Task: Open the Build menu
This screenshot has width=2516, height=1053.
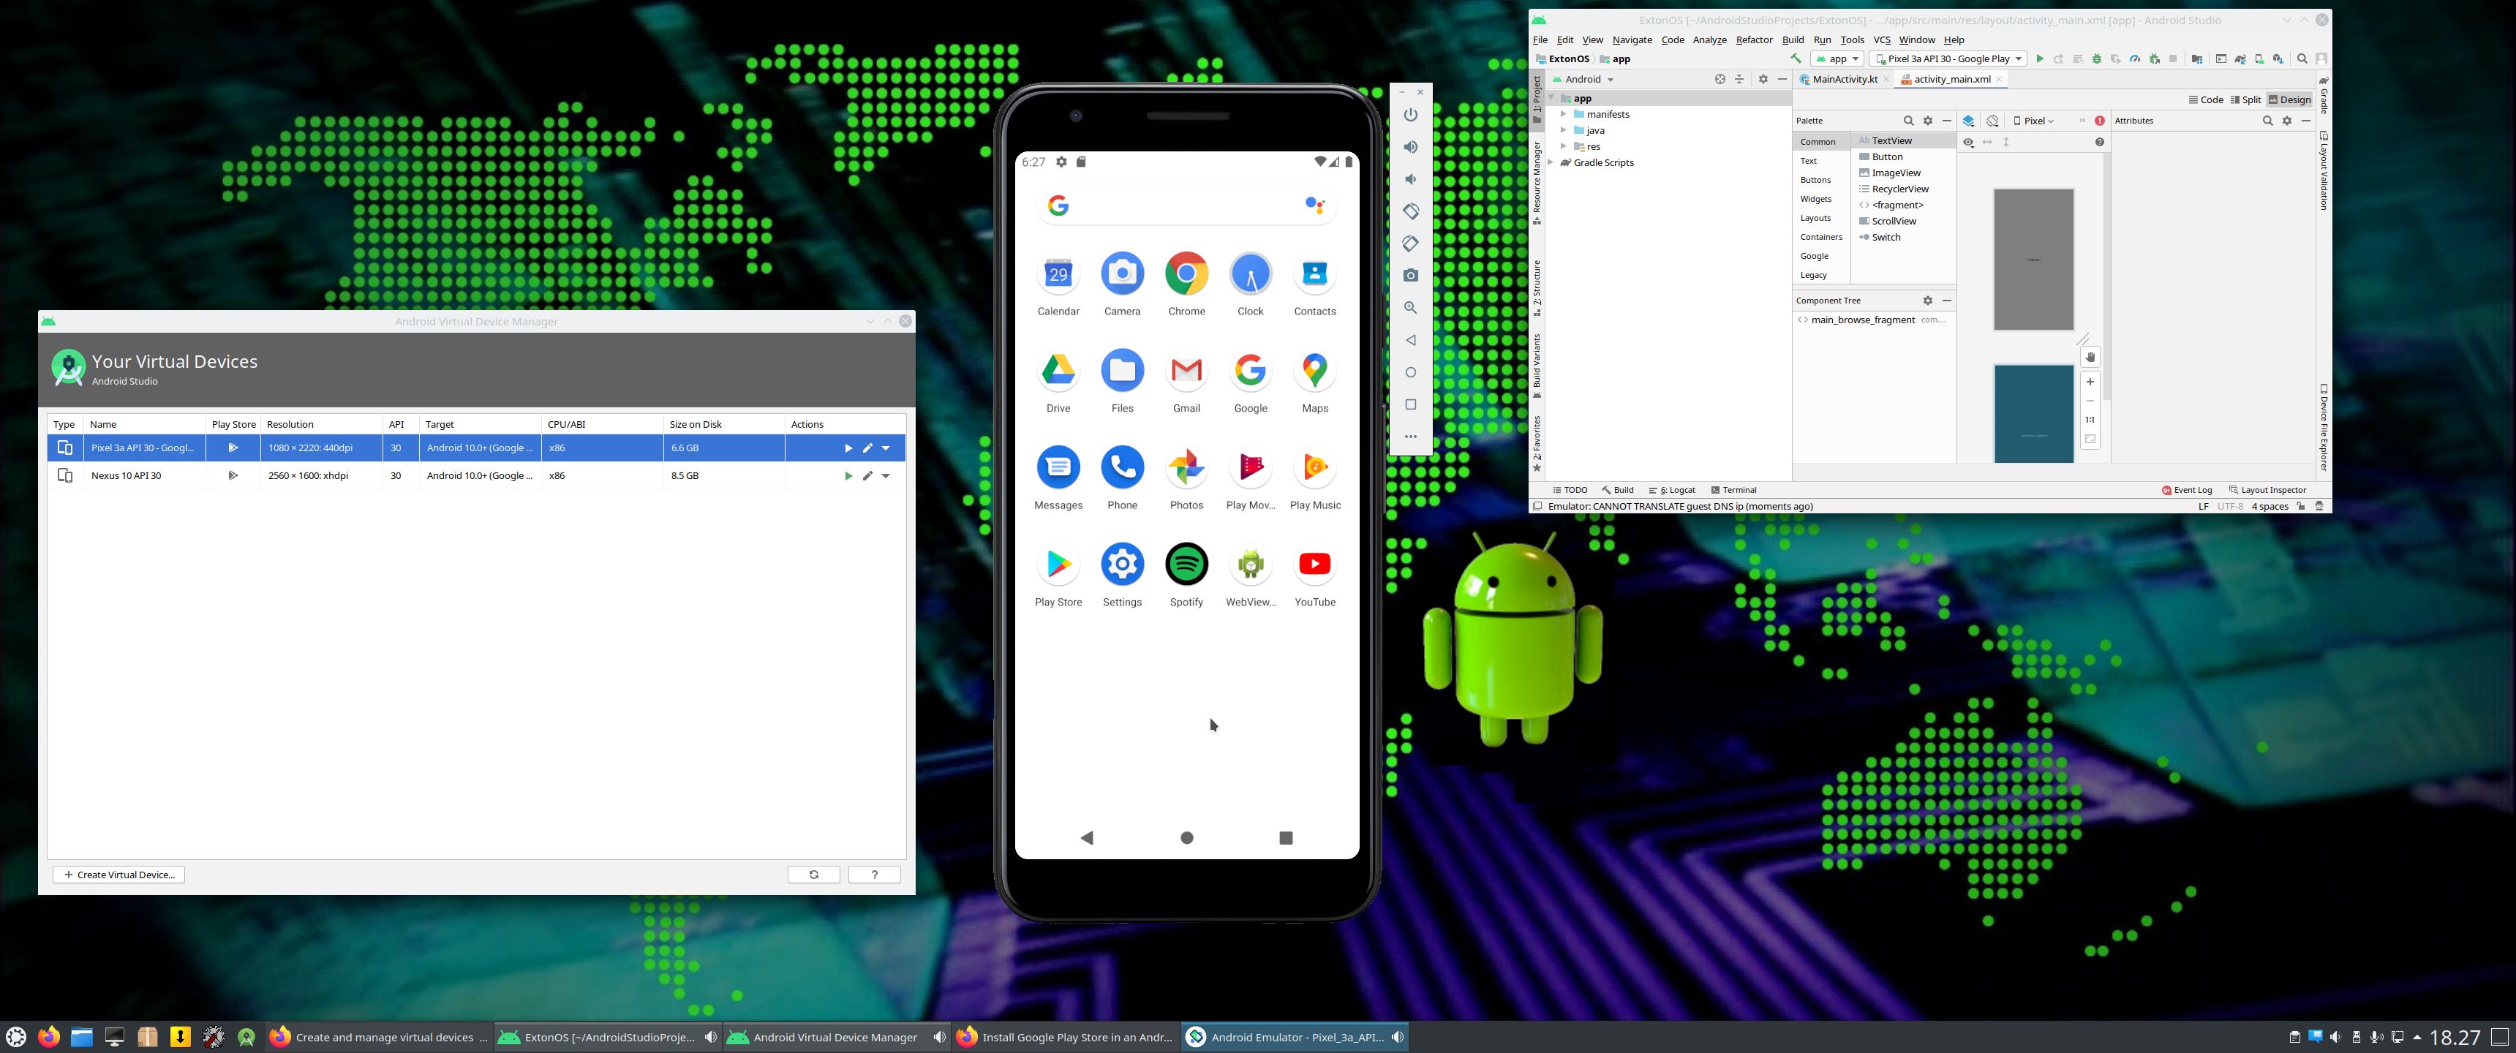Action: 1792,40
